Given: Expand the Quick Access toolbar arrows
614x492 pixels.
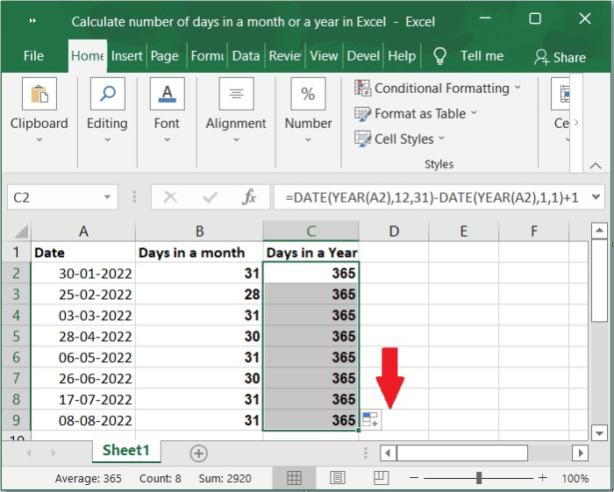Looking at the screenshot, I should (33, 21).
